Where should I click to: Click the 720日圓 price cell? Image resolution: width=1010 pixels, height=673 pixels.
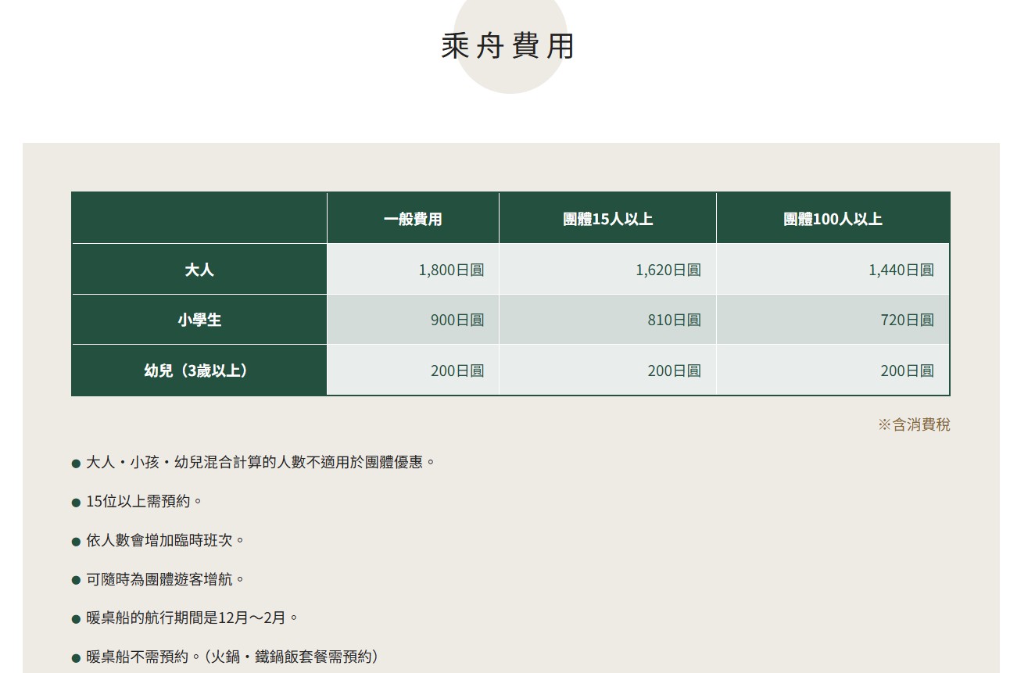pyautogui.click(x=907, y=320)
